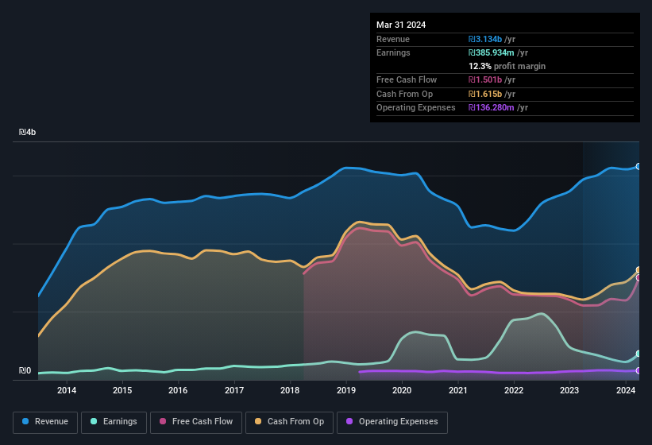
Task: Toggle the Earnings series in legend
Action: click(114, 421)
